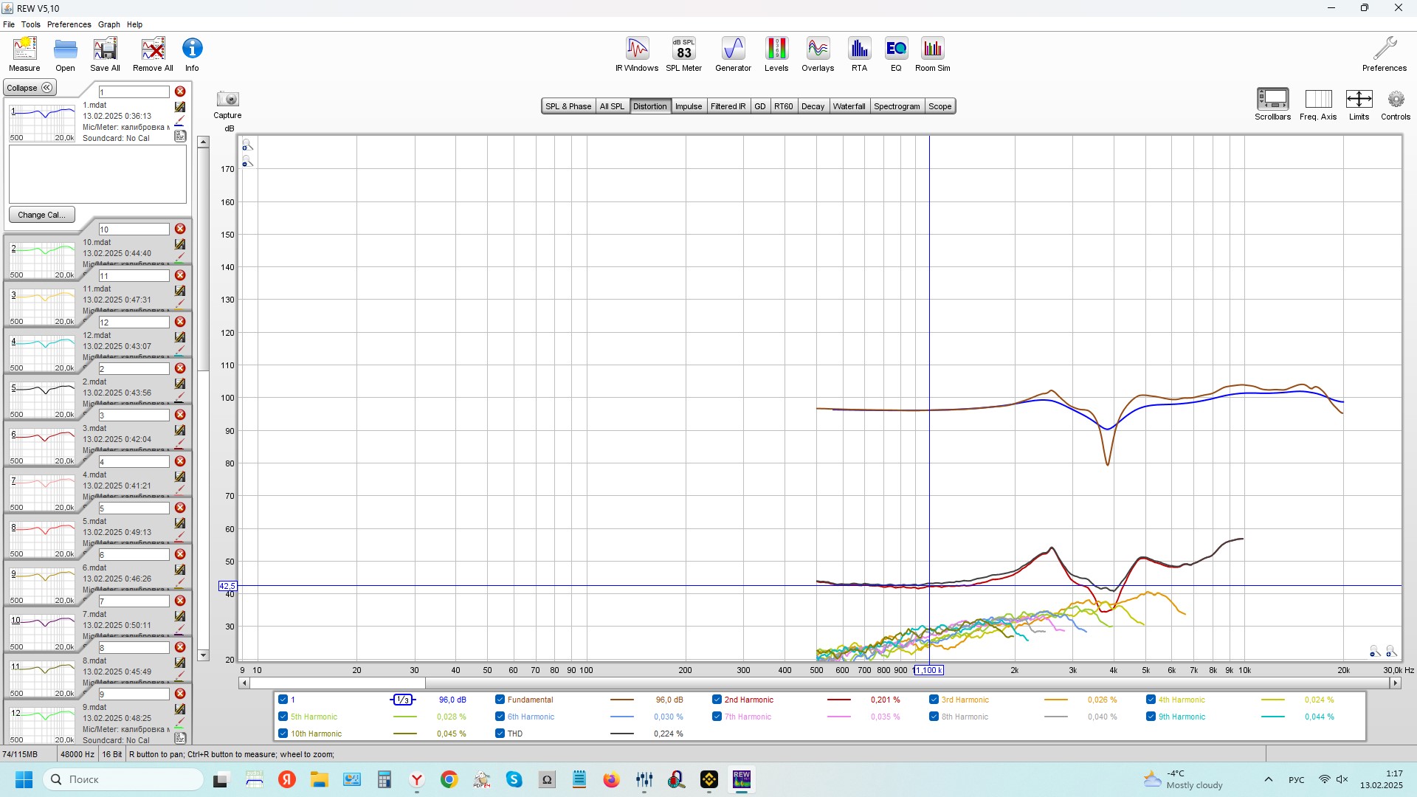Open notes icon for measurement 1
Image resolution: width=1417 pixels, height=797 pixels.
pos(180,137)
